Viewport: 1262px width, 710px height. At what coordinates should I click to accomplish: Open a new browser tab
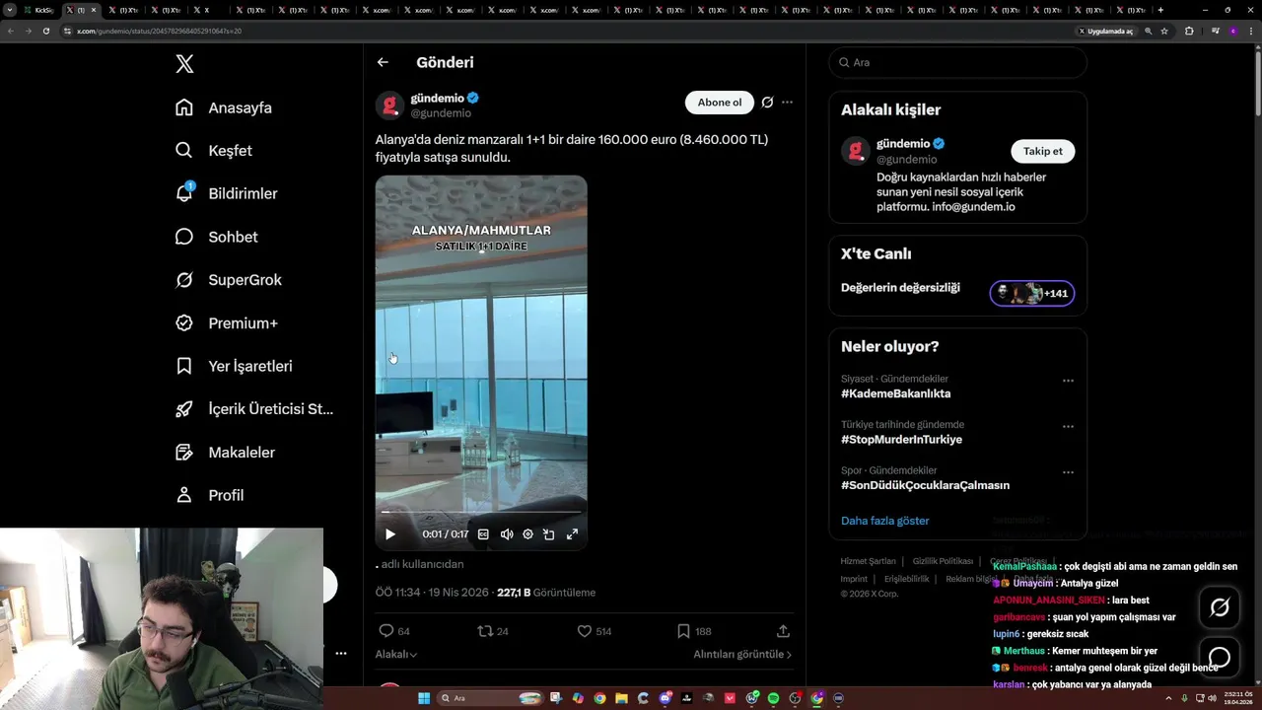(1160, 10)
